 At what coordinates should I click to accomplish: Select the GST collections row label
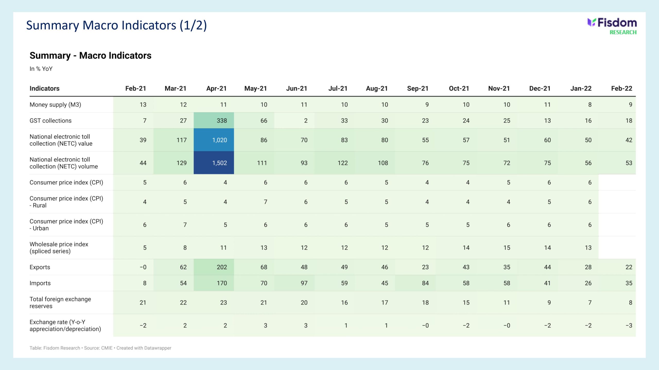tap(50, 121)
